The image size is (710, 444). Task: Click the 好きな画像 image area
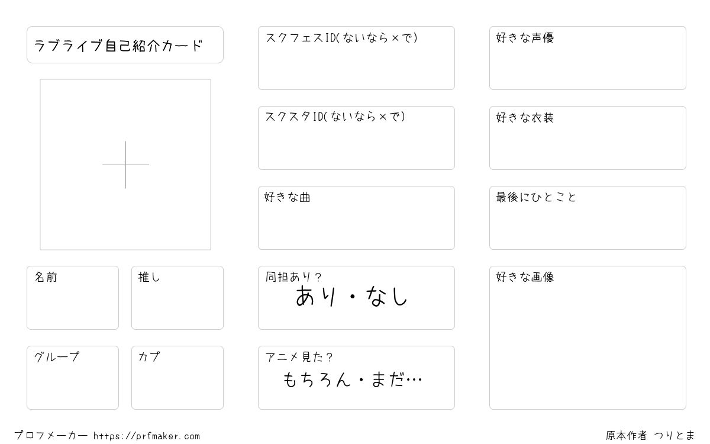[588, 337]
